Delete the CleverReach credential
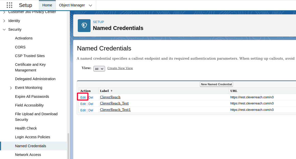The width and height of the screenshot is (296, 159). click(x=91, y=98)
